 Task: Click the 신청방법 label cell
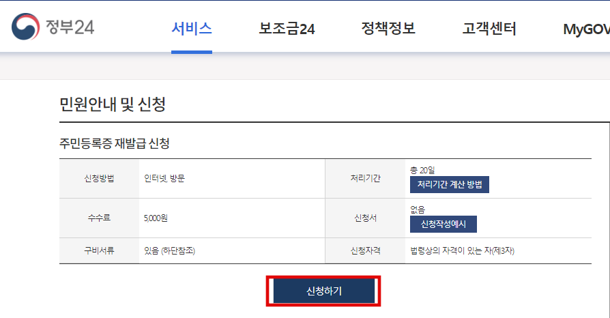point(99,179)
